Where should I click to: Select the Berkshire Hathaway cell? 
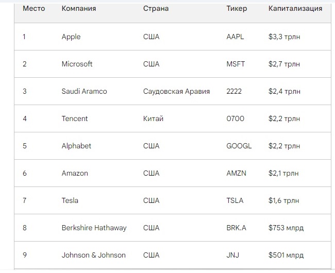(94, 228)
